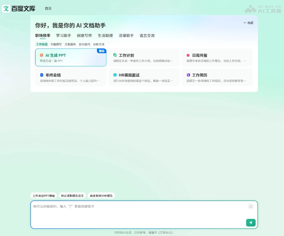
Task: Open the 首页 link
Action: click(x=48, y=9)
